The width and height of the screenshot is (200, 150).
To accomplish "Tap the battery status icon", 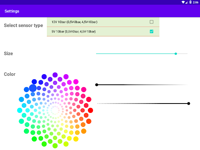I will tap(190, 2).
